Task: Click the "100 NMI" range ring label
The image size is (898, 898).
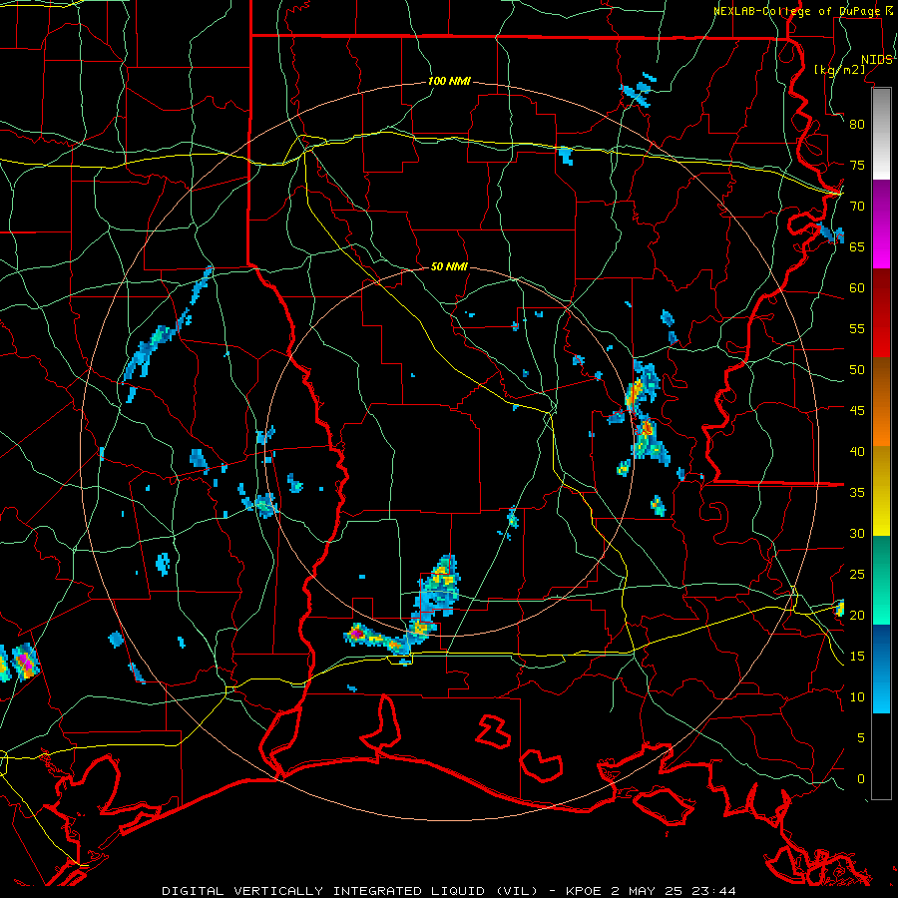Action: pos(449,82)
